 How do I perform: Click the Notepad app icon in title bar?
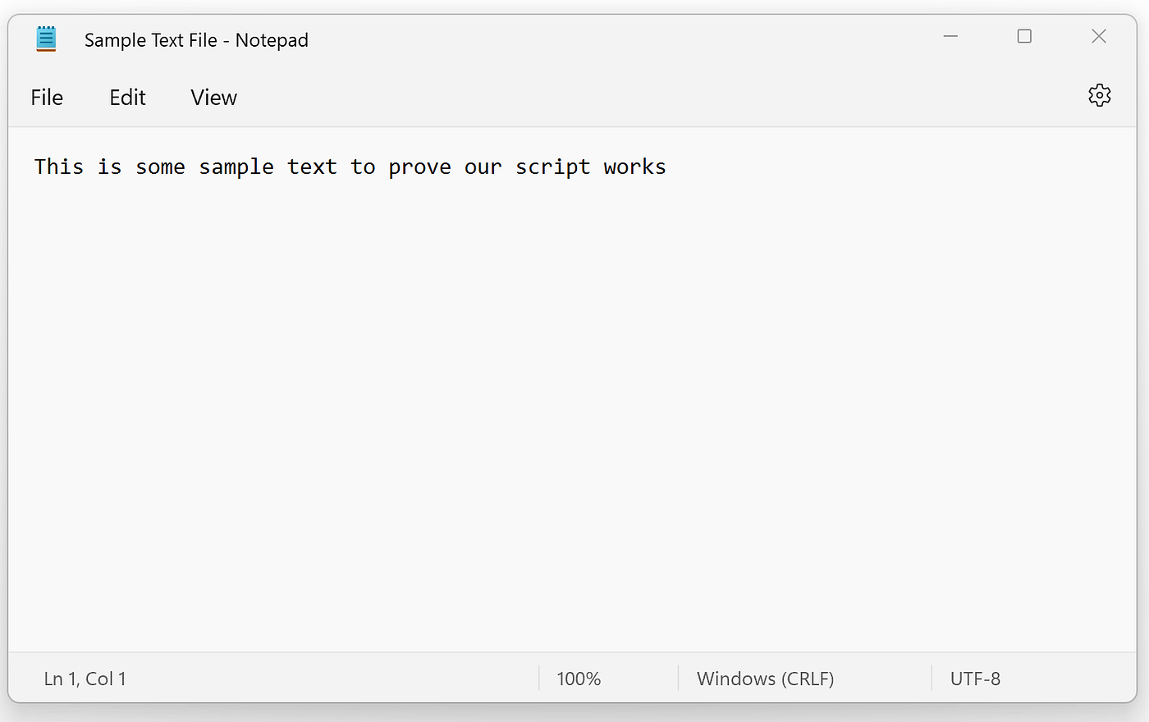pyautogui.click(x=46, y=39)
